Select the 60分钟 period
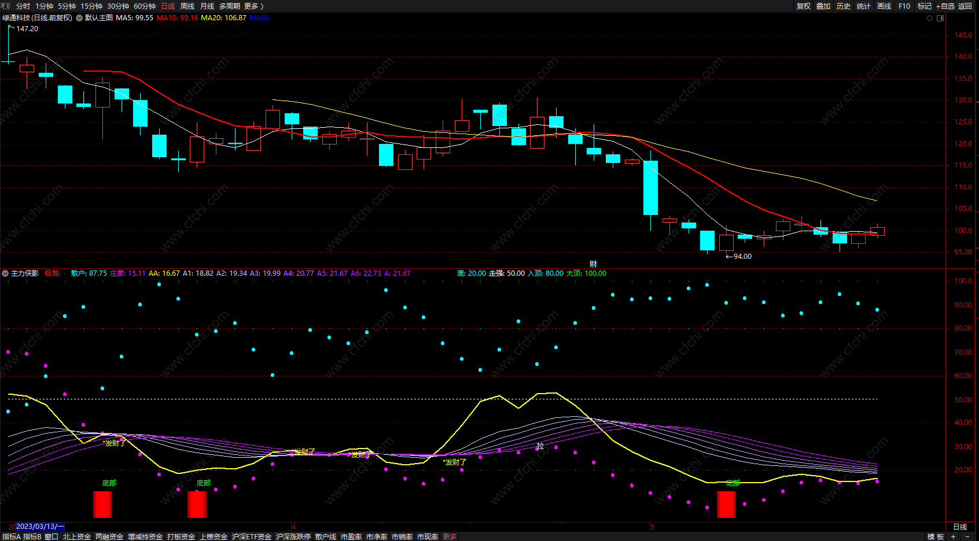This screenshot has height=541, width=979. pos(145,6)
